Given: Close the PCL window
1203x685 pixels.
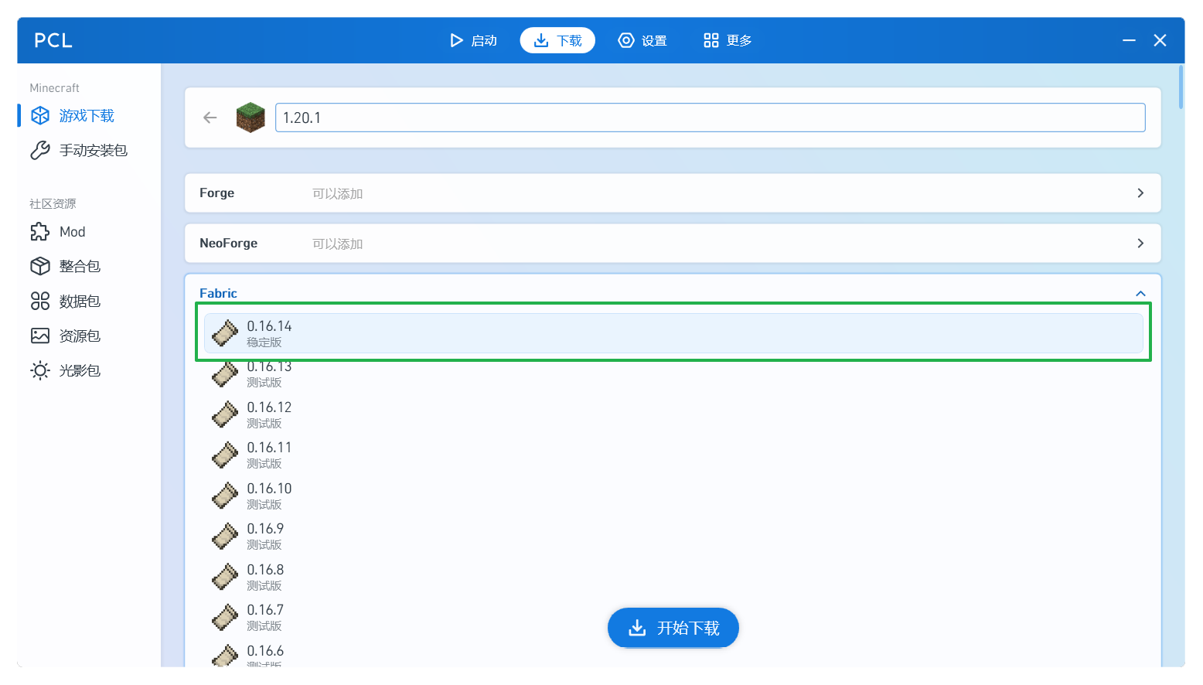Looking at the screenshot, I should 1160,40.
